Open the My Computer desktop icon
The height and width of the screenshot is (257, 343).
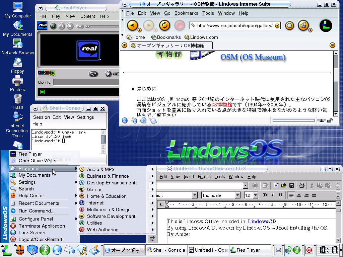[18, 10]
